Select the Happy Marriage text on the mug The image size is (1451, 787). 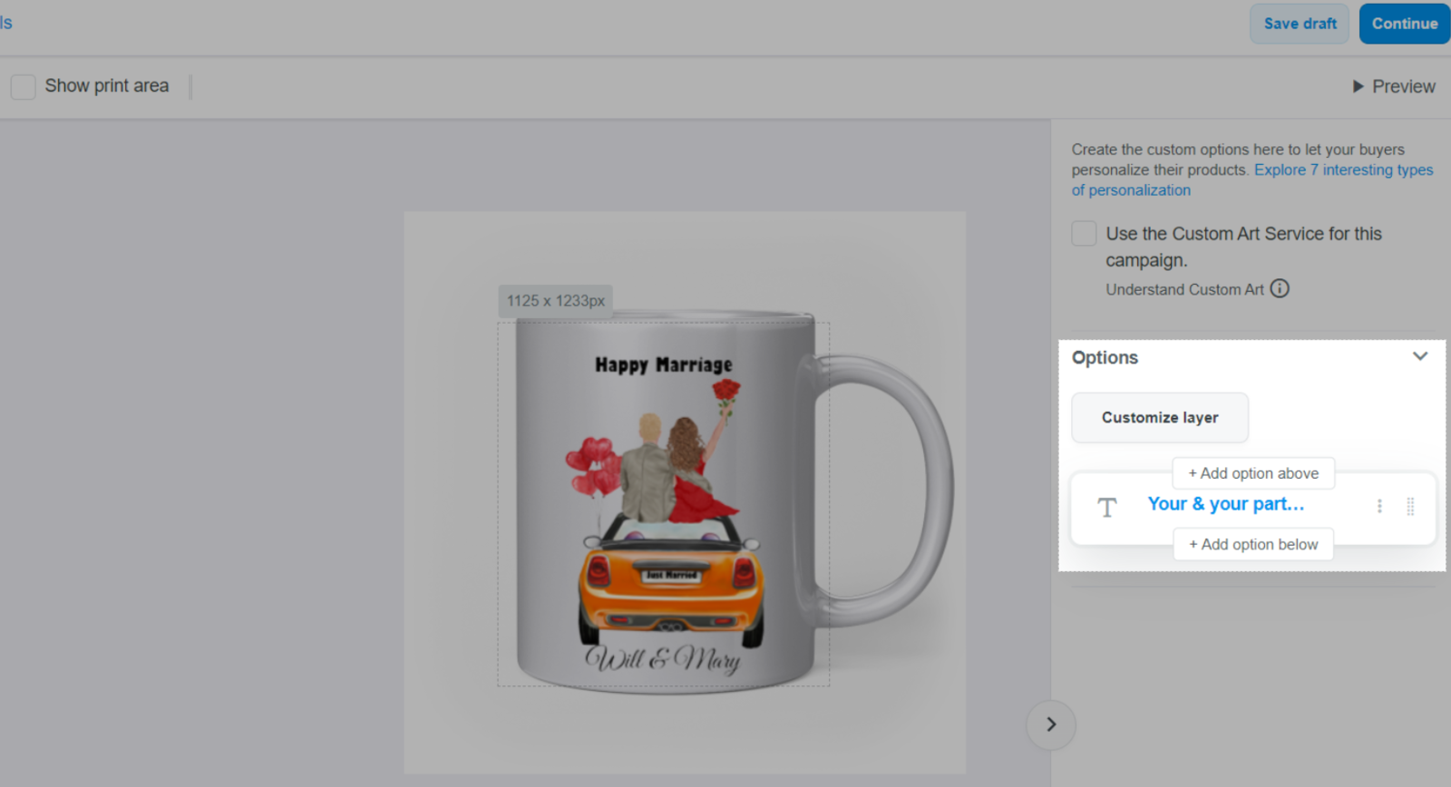pyautogui.click(x=663, y=364)
